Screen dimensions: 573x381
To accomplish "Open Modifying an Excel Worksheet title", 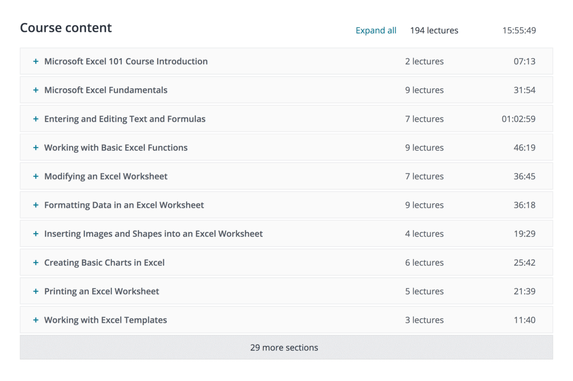I will pos(106,176).
